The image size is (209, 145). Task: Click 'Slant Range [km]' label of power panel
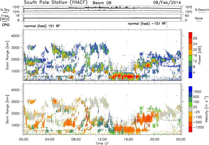click(x=7, y=55)
